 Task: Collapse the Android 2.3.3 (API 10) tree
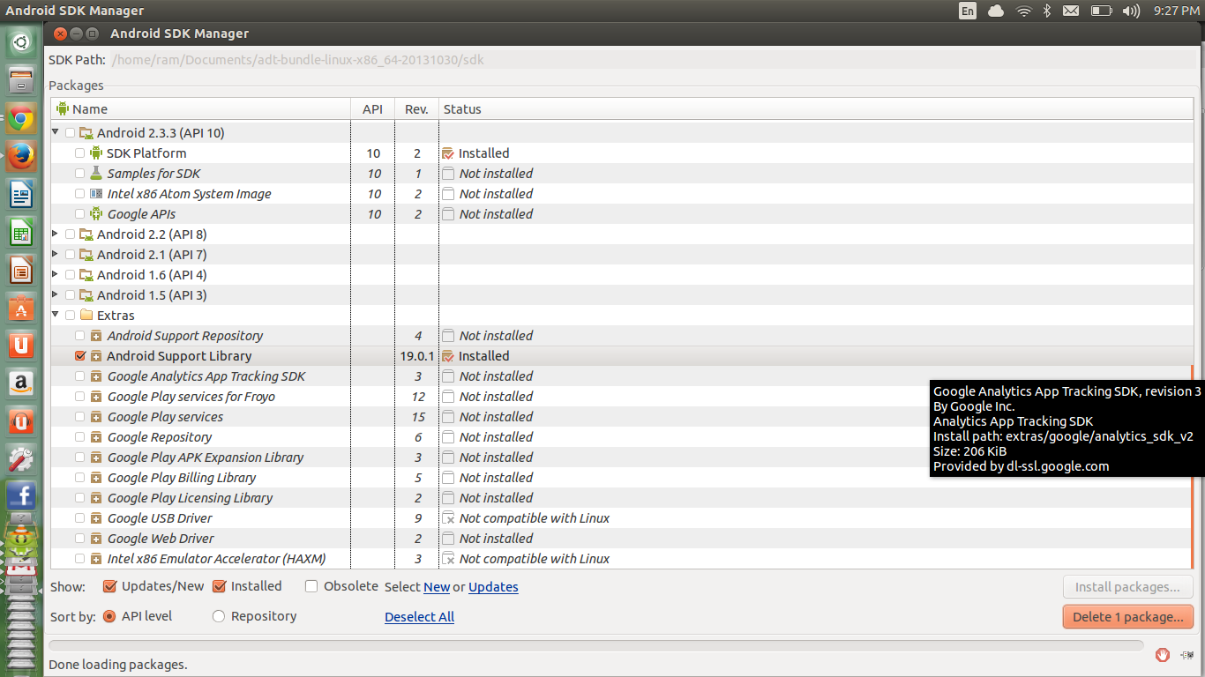(55, 132)
